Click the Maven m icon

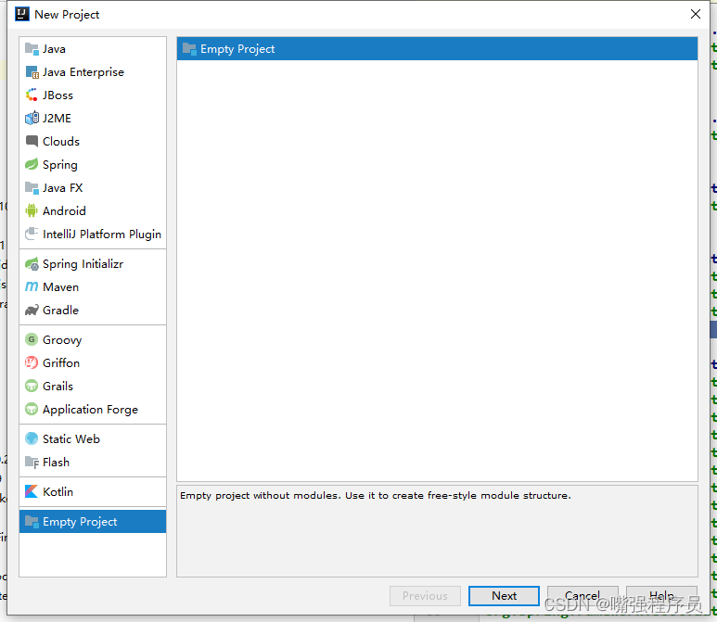click(32, 286)
